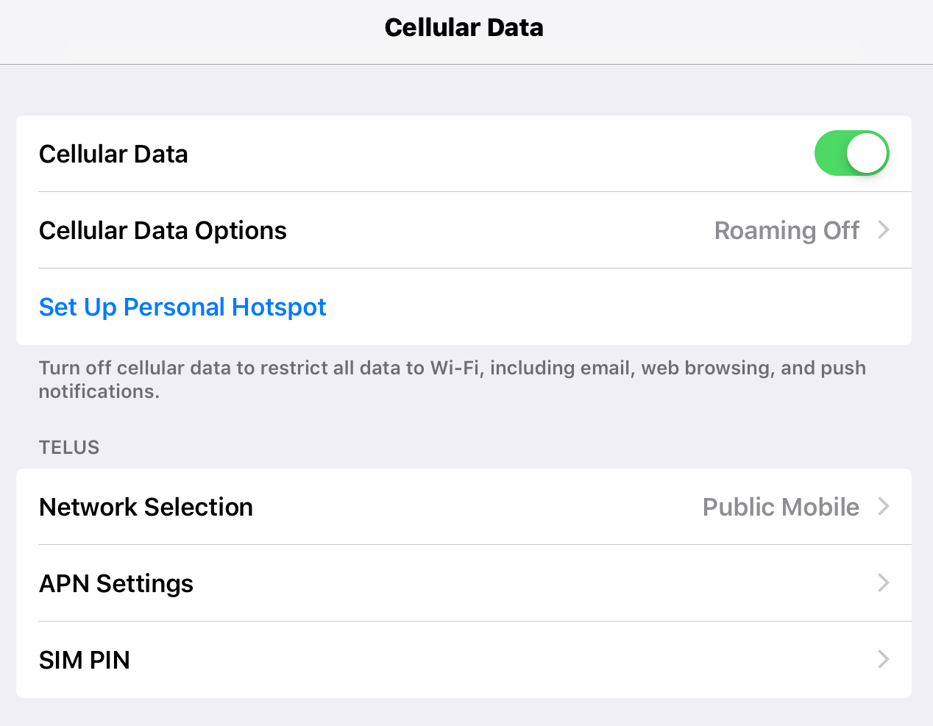Click the Roaming Off status text
Viewport: 933px width, 726px height.
[x=786, y=231]
